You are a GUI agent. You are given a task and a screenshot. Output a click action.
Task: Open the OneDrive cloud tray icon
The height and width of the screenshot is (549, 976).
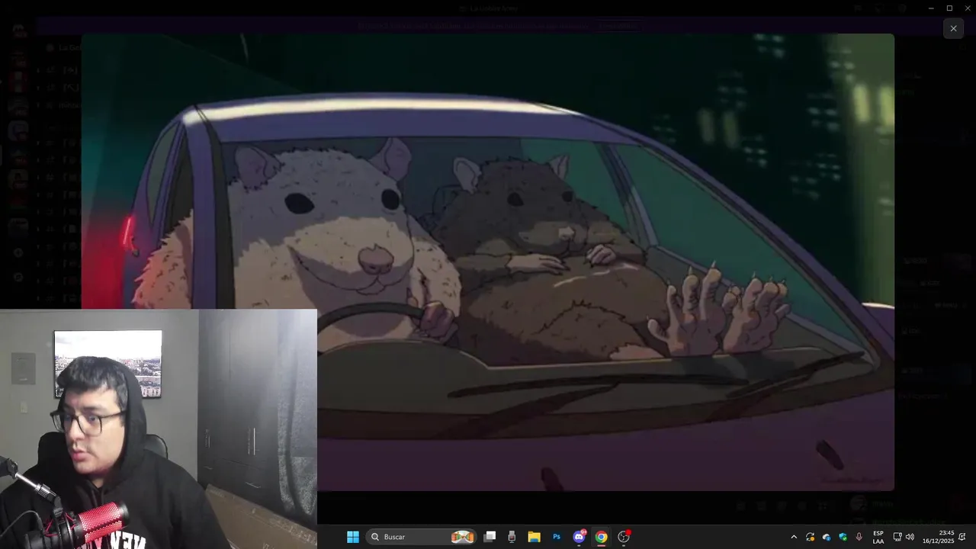point(827,537)
